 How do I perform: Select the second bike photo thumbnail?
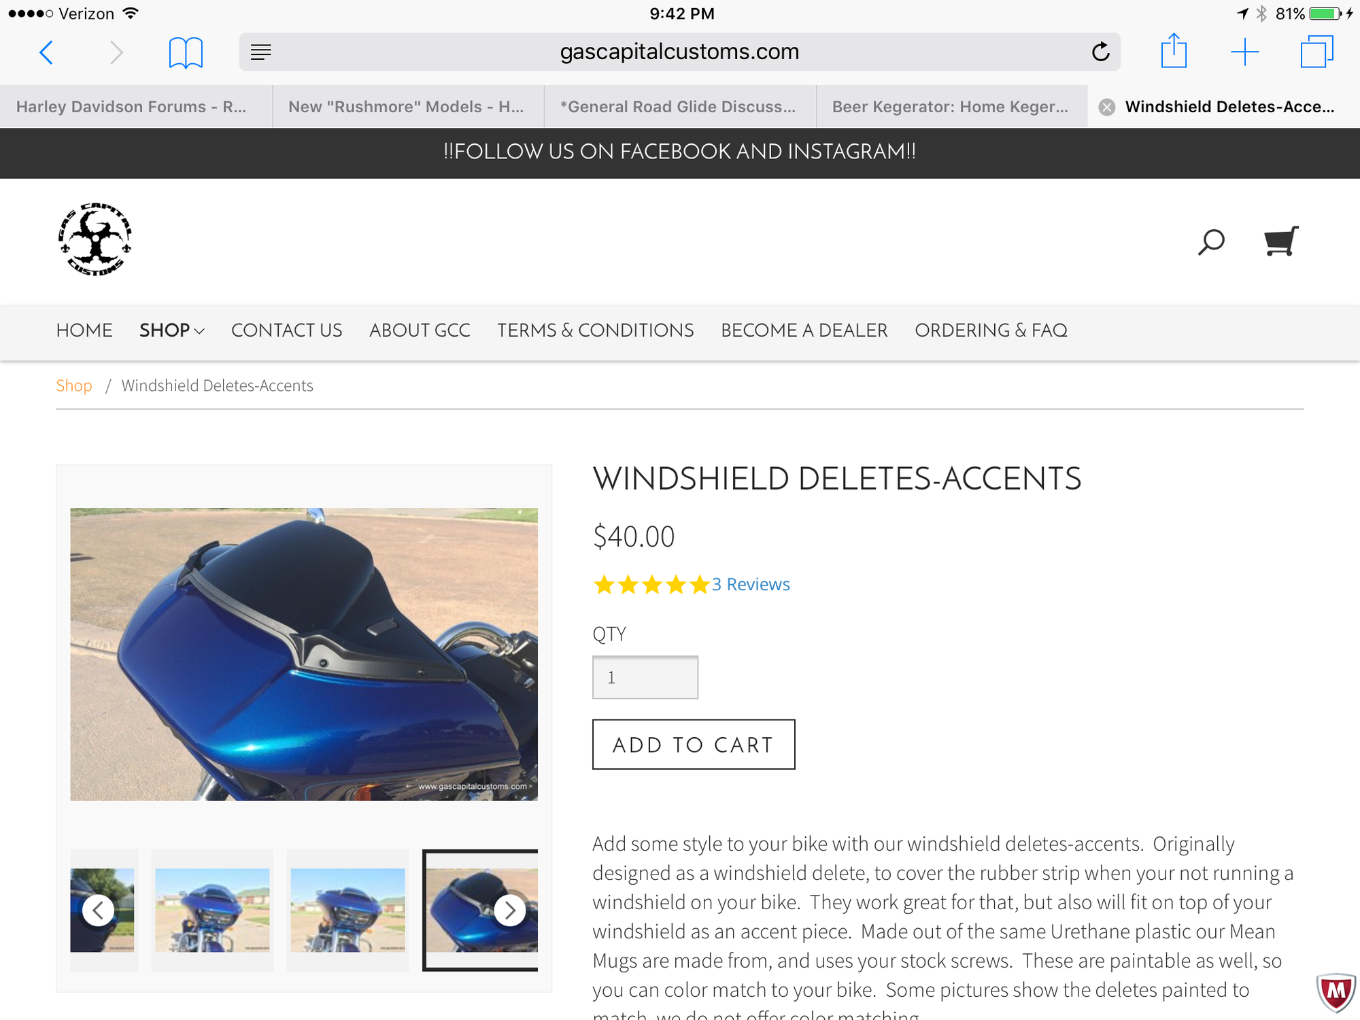212,910
